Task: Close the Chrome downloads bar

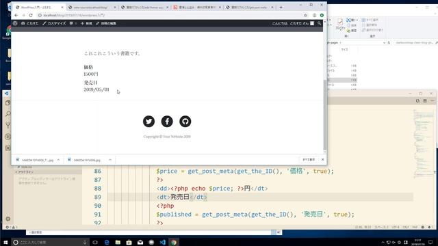Action: [x=322, y=159]
